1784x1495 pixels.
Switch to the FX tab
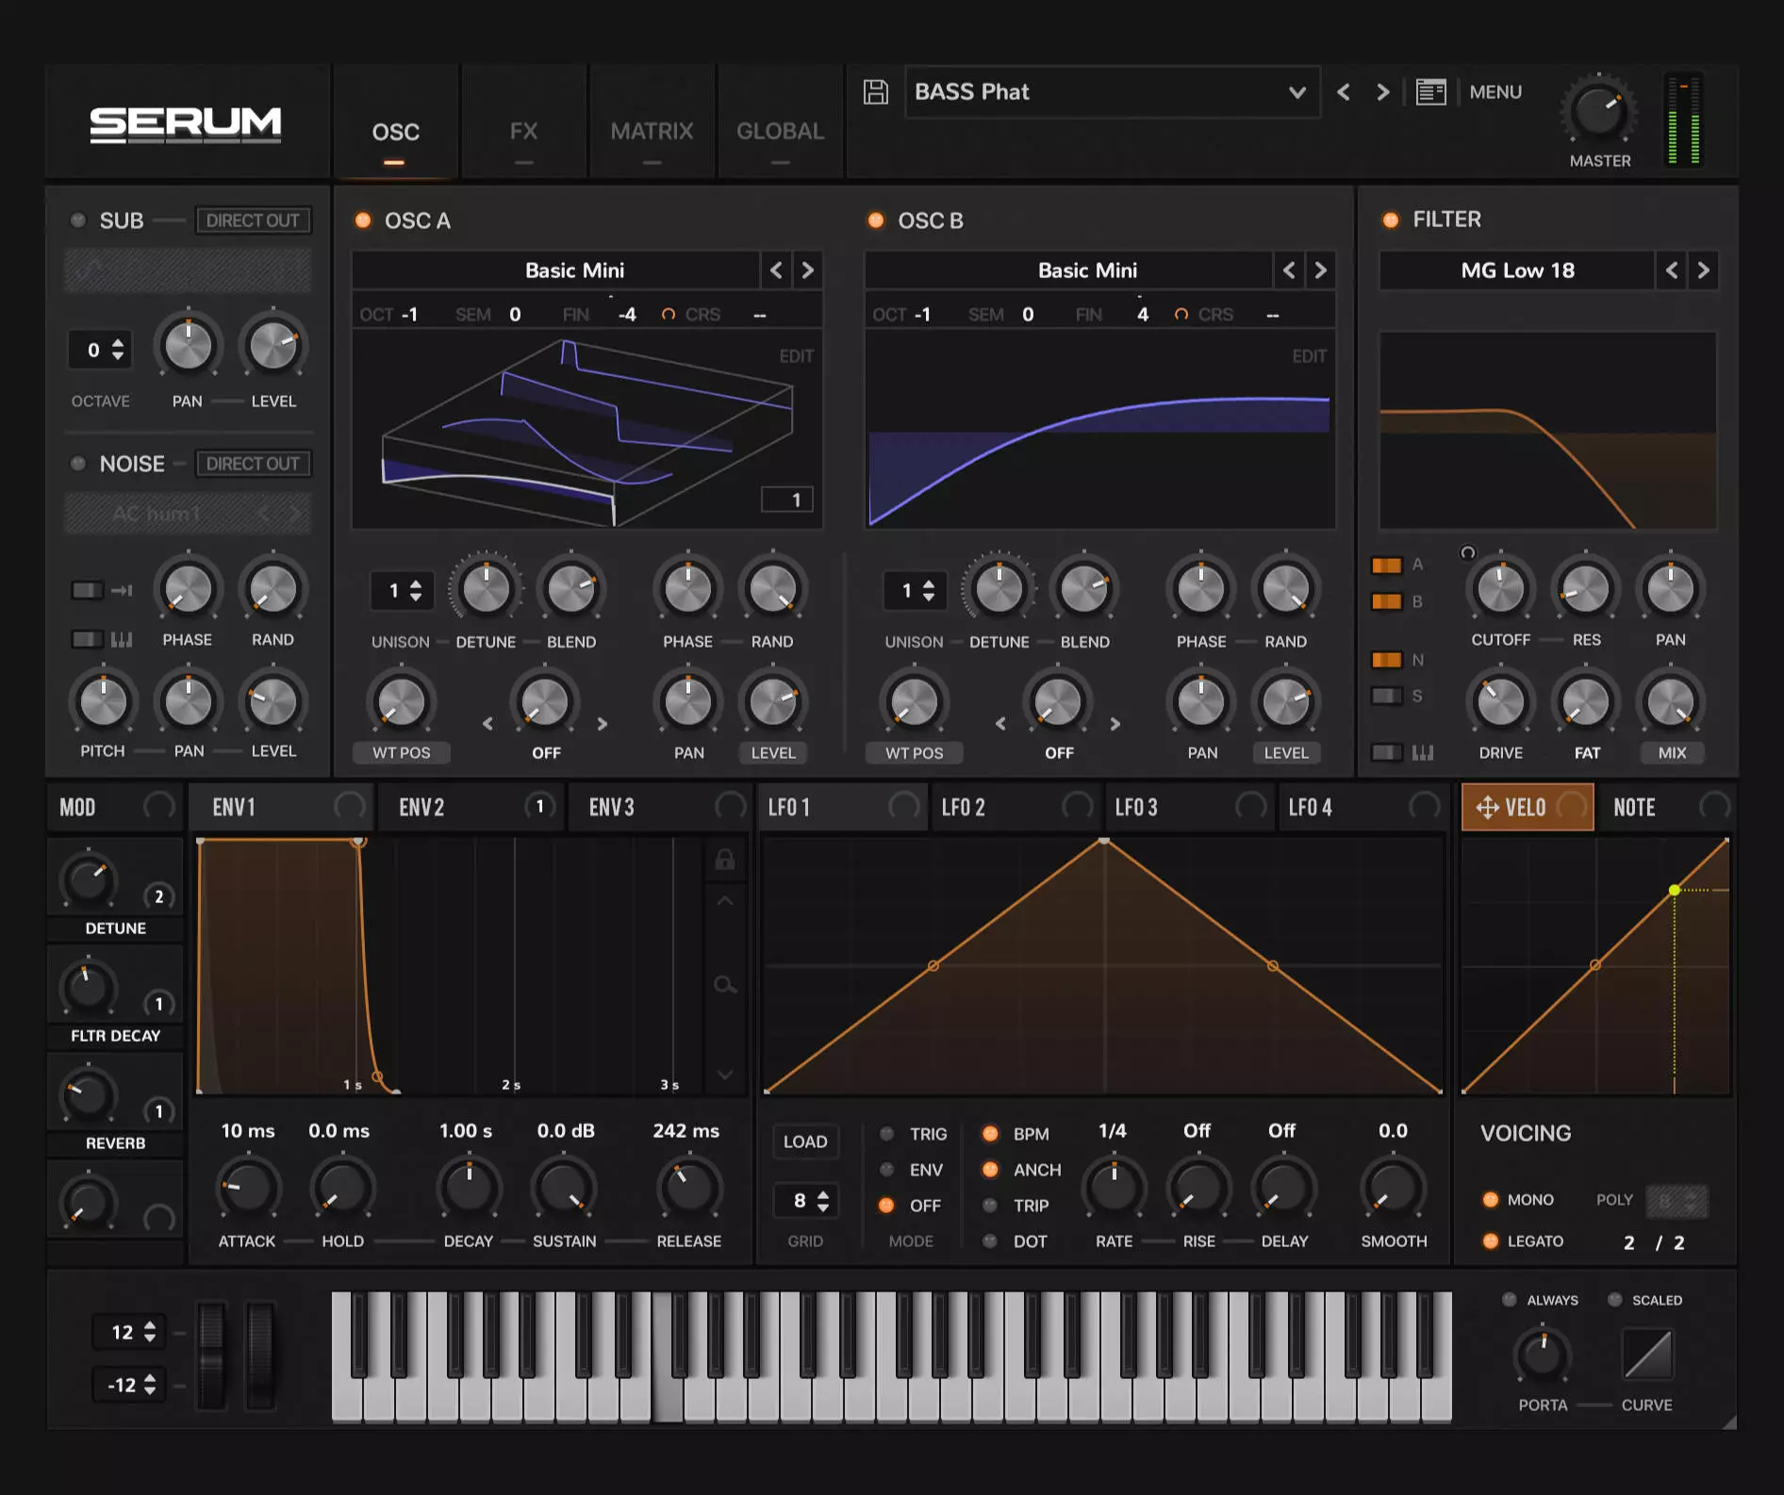point(523,132)
